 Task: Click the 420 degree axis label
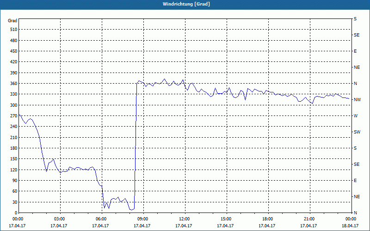pyautogui.click(x=14, y=62)
